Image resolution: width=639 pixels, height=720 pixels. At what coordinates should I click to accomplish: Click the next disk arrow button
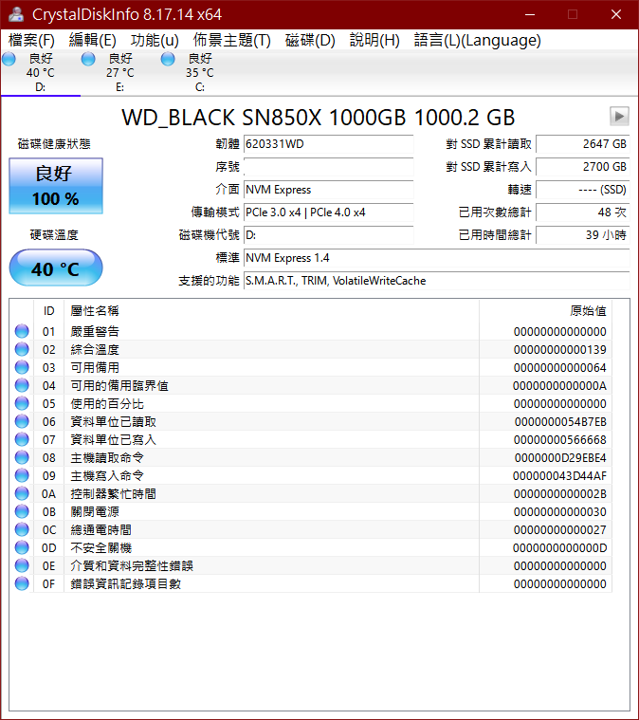(x=619, y=116)
